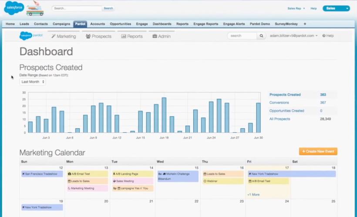Open the Reports menu with chart icon
The width and height of the screenshot is (357, 217).
pos(132,36)
